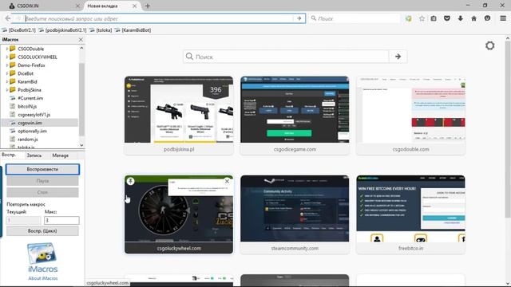Open the Pocket icon in toolbar

click(447, 18)
